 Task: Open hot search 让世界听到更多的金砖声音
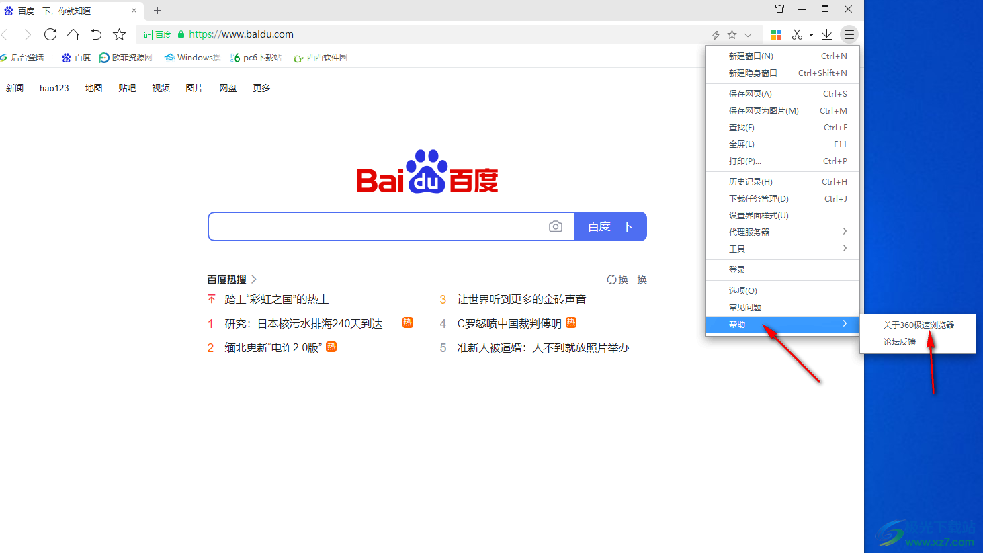pyautogui.click(x=521, y=300)
